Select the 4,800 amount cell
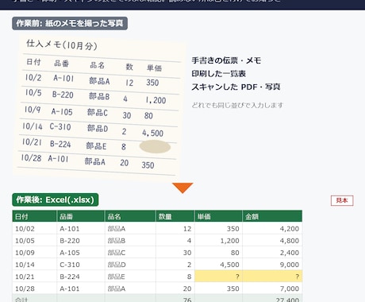 272,241
